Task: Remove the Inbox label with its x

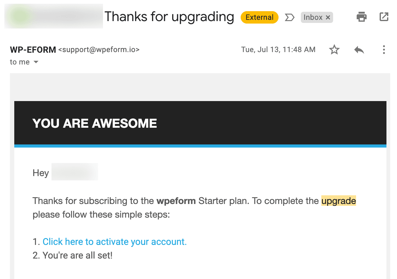Action: coord(328,18)
